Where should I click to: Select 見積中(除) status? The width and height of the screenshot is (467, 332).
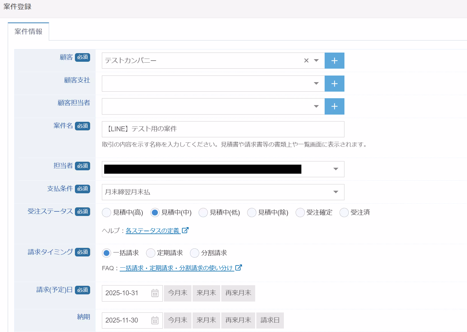pos(252,213)
